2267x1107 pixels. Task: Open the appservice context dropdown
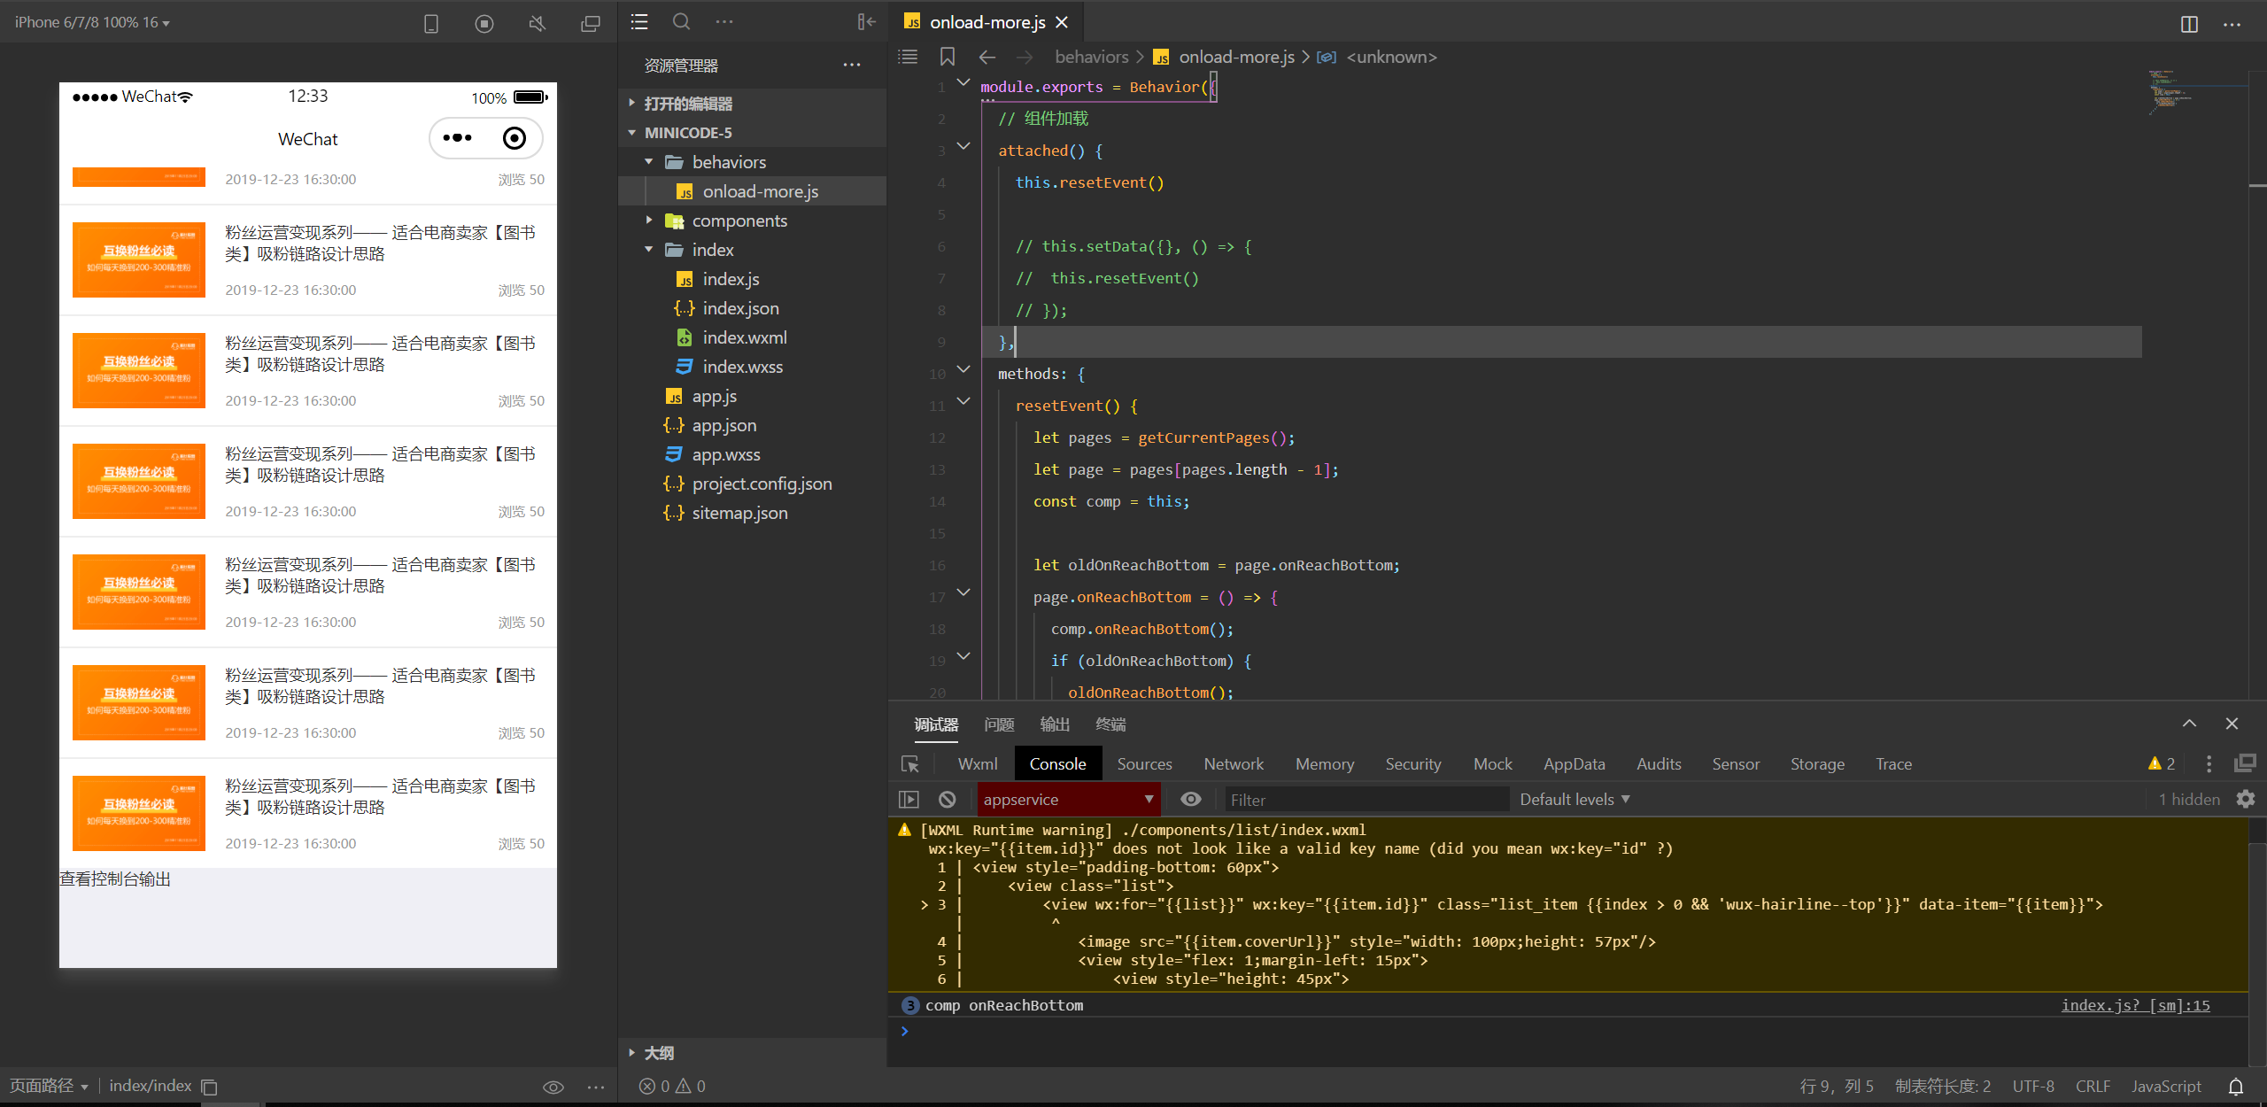tap(1068, 800)
